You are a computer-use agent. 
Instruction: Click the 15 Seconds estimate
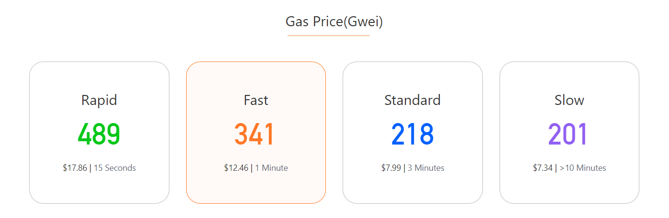click(115, 168)
